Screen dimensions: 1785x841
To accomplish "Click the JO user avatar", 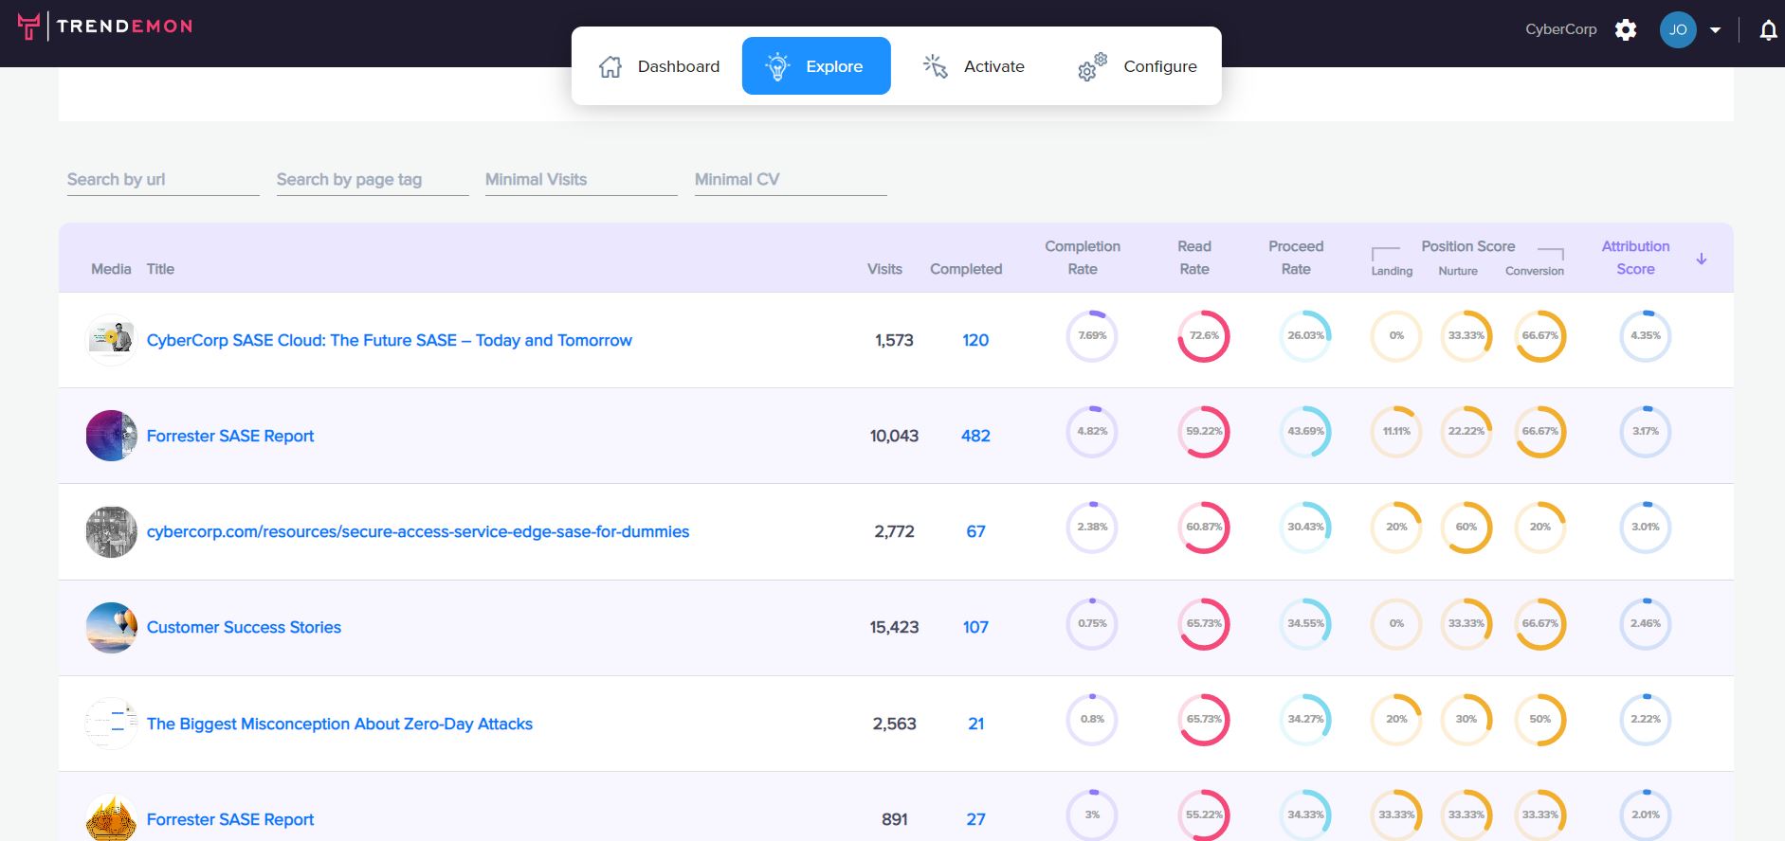I will pyautogui.click(x=1678, y=29).
